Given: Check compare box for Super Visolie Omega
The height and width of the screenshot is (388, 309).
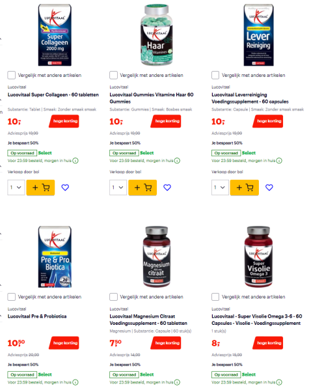Looking at the screenshot, I should pyautogui.click(x=215, y=297).
